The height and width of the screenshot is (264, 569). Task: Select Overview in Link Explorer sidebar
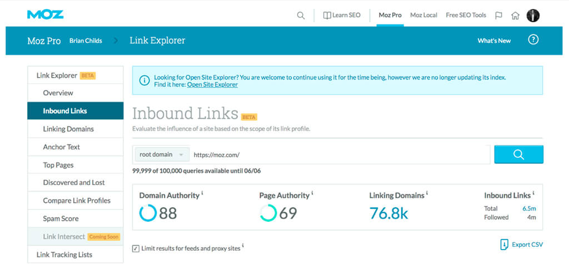76,93
